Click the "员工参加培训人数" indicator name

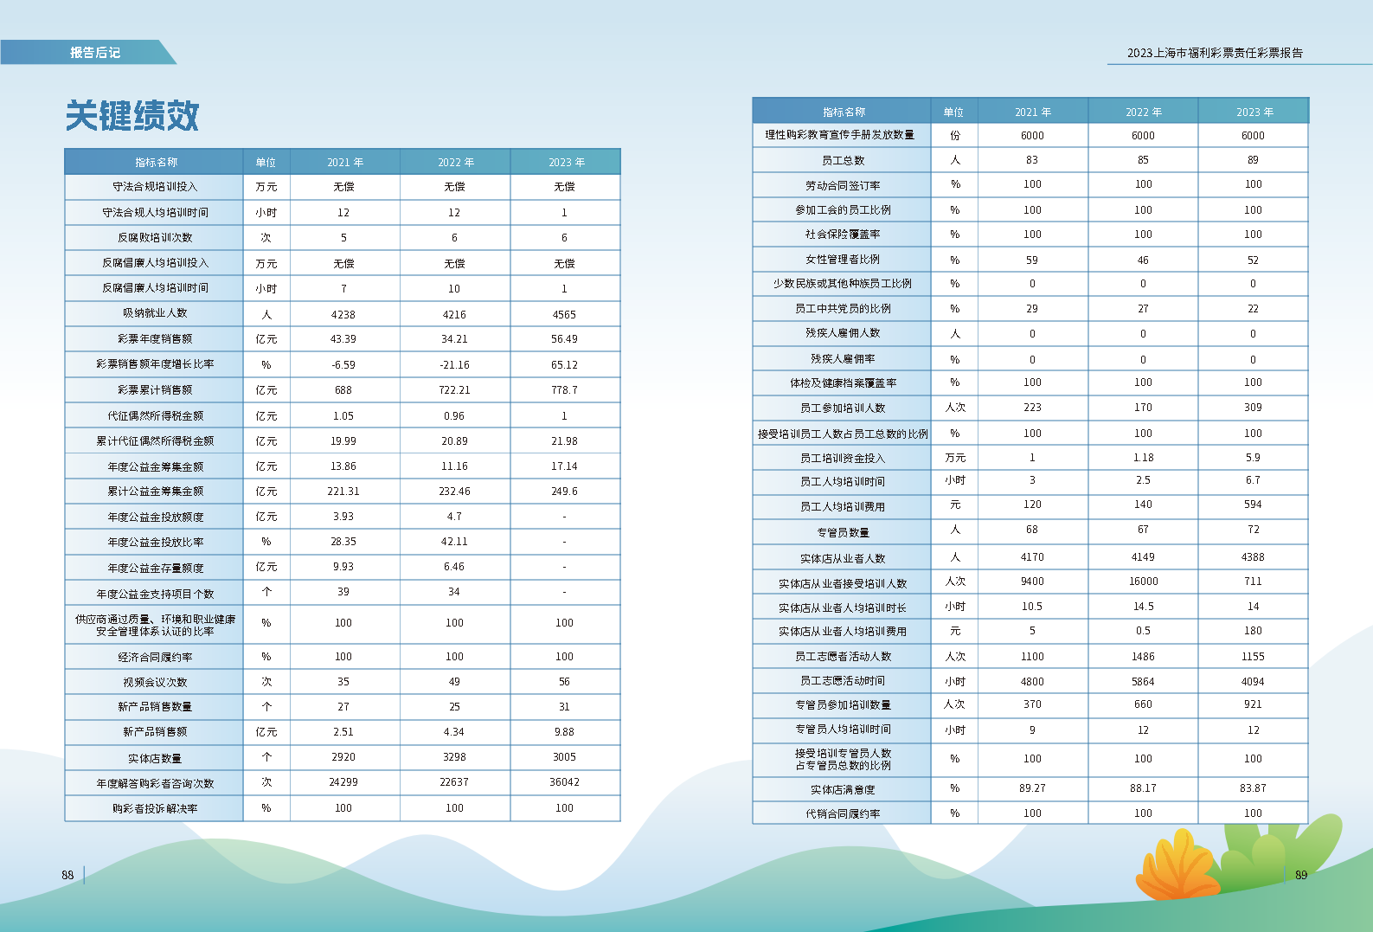coord(843,408)
